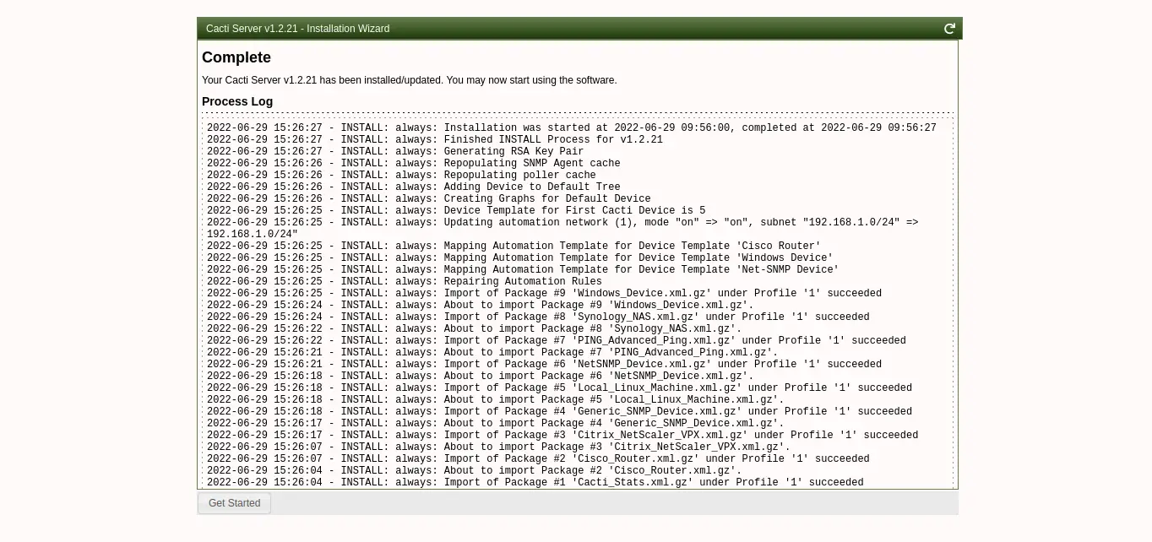Click the 'Updating automation network' log entry
This screenshot has width=1152, height=542.
[562, 223]
